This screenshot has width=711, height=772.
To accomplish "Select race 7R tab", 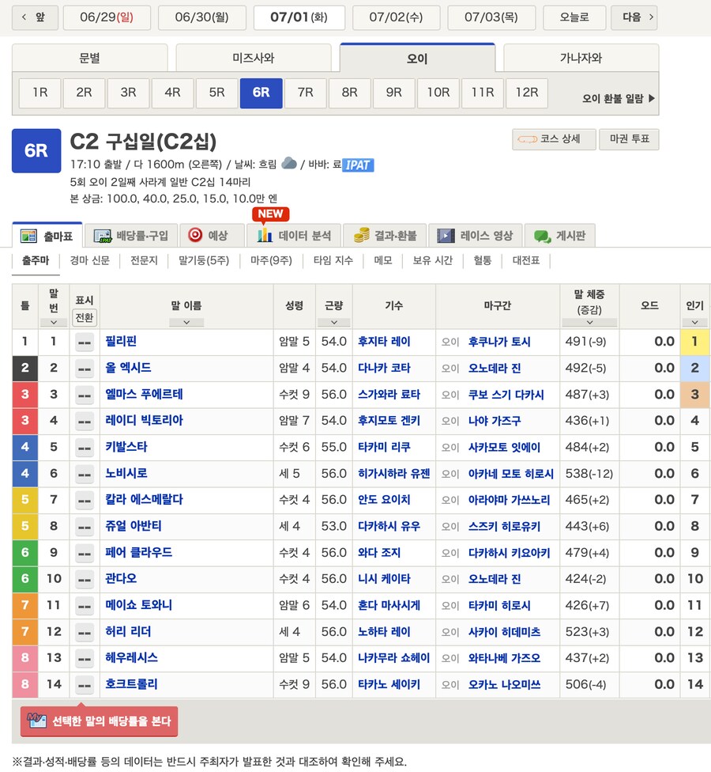I will (x=306, y=93).
